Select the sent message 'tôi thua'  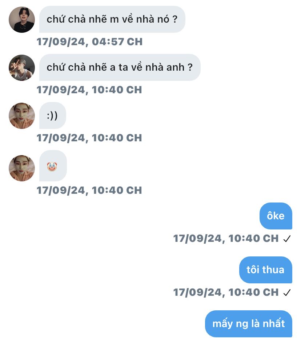pyautogui.click(x=265, y=270)
